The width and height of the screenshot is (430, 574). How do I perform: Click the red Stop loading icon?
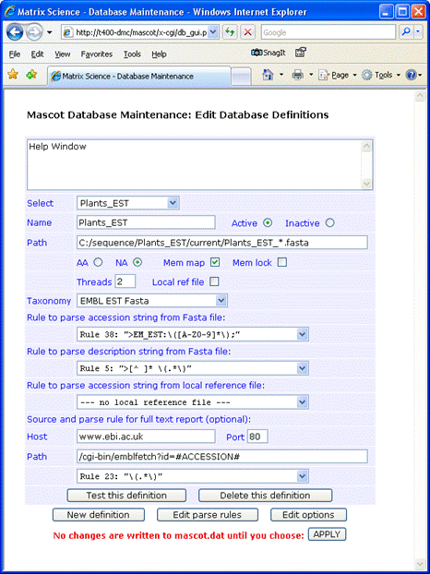(x=247, y=32)
